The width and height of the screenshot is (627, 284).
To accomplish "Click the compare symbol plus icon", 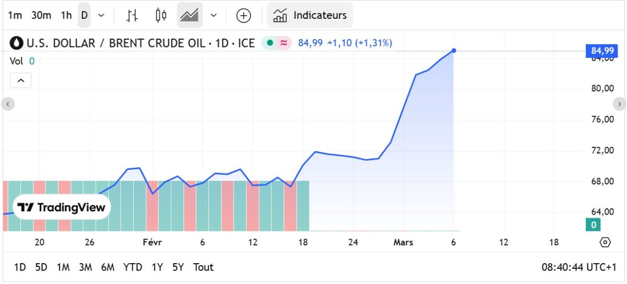I will [x=243, y=15].
